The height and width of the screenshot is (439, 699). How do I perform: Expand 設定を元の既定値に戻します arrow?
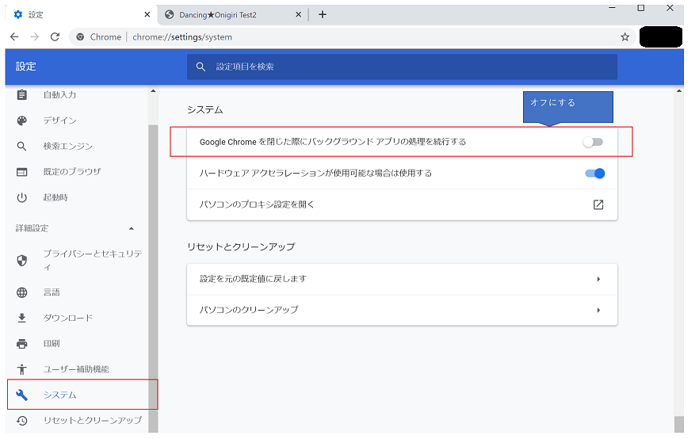598,279
